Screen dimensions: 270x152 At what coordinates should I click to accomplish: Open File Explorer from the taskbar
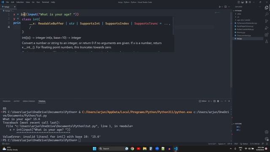click(x=145, y=149)
